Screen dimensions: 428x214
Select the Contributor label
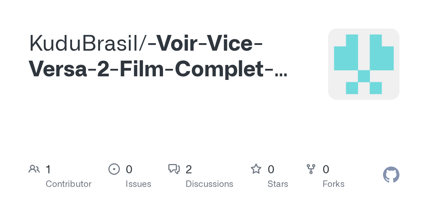(x=68, y=184)
